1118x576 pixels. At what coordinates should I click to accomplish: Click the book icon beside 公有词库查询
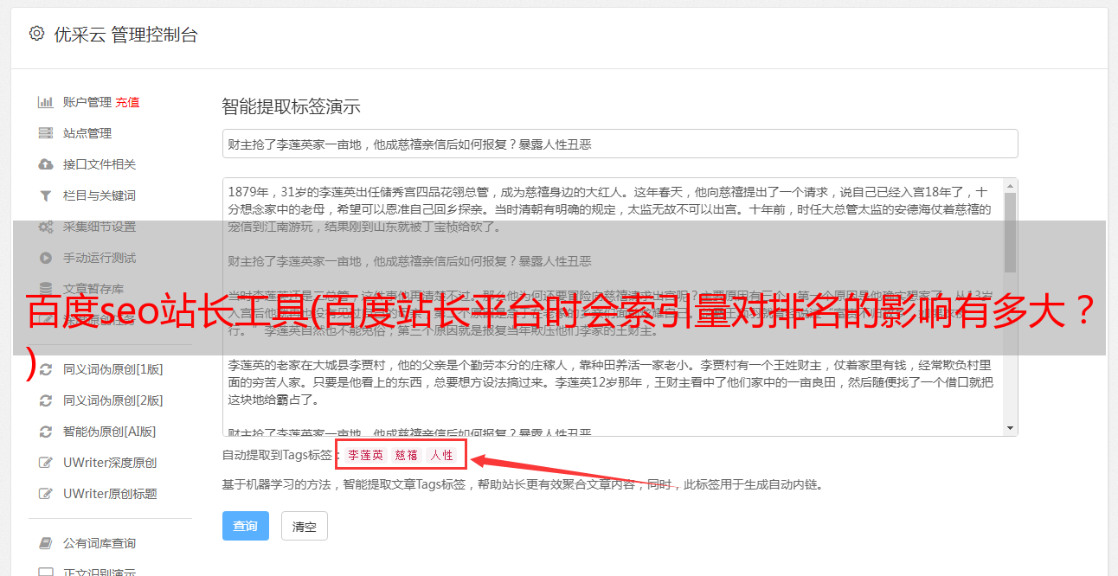click(x=45, y=543)
